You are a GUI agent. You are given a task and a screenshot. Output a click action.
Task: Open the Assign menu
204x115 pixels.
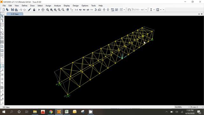pyautogui.click(x=48, y=6)
